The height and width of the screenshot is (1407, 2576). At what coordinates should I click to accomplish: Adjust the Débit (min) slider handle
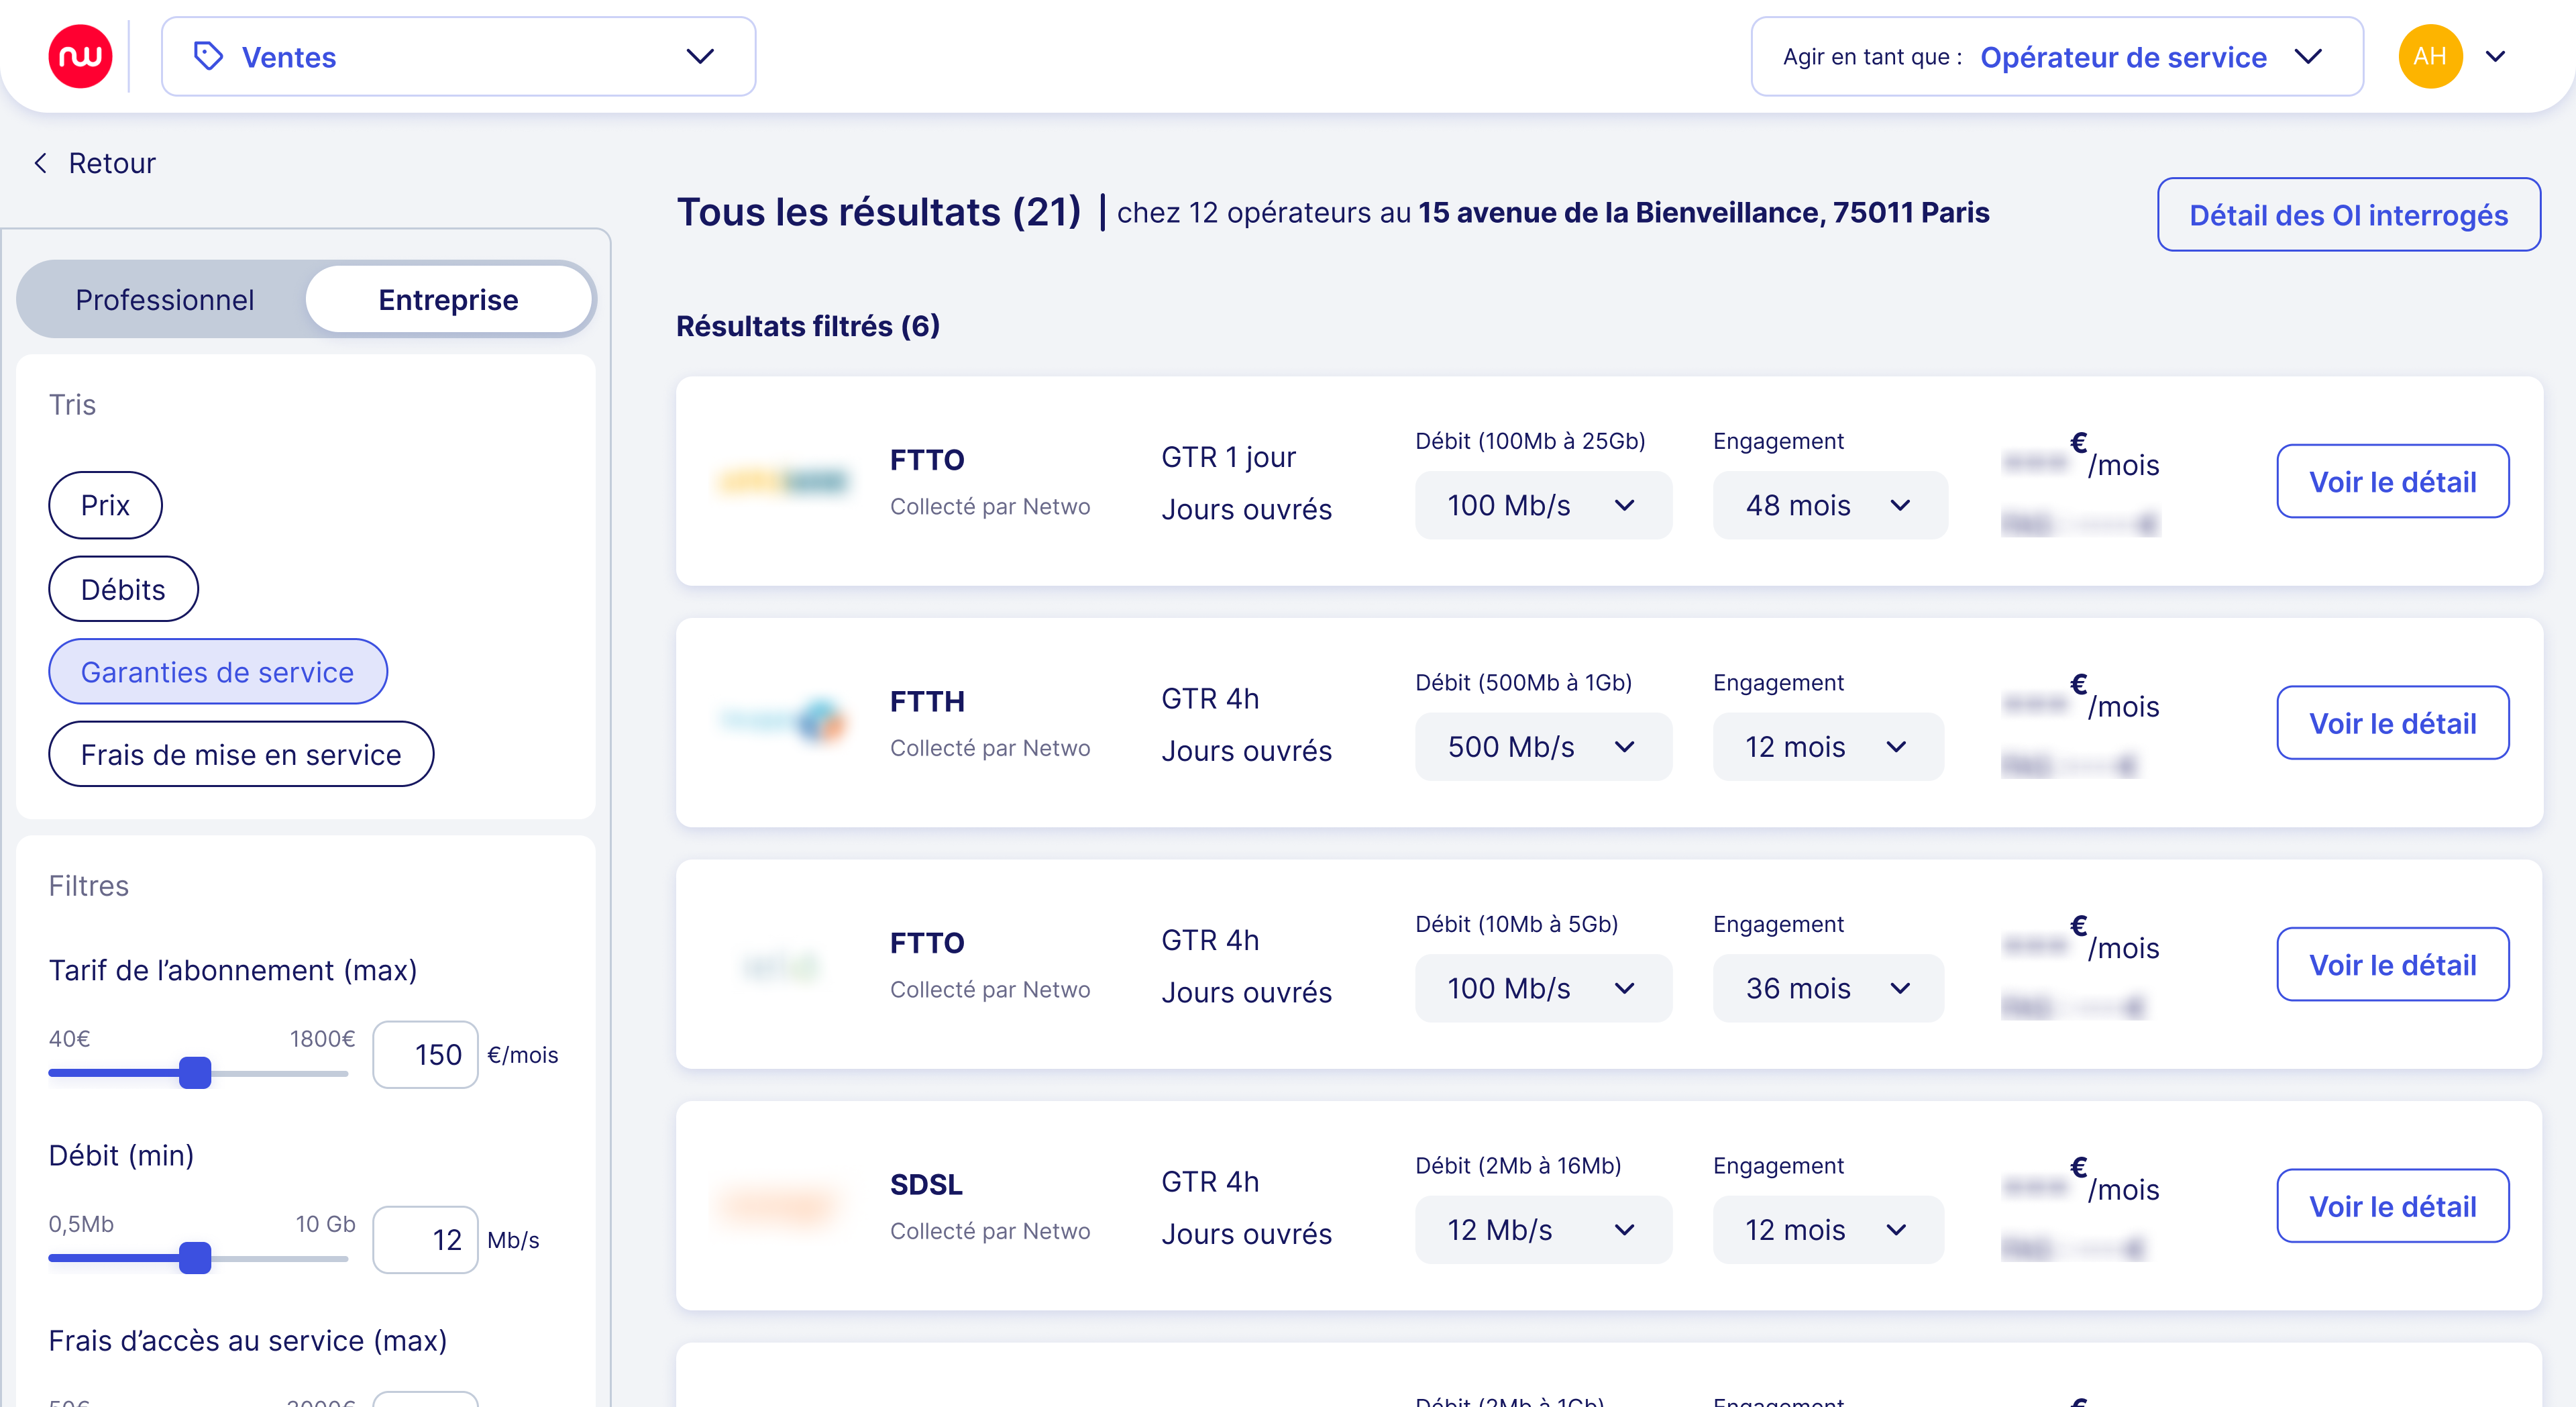pos(195,1257)
